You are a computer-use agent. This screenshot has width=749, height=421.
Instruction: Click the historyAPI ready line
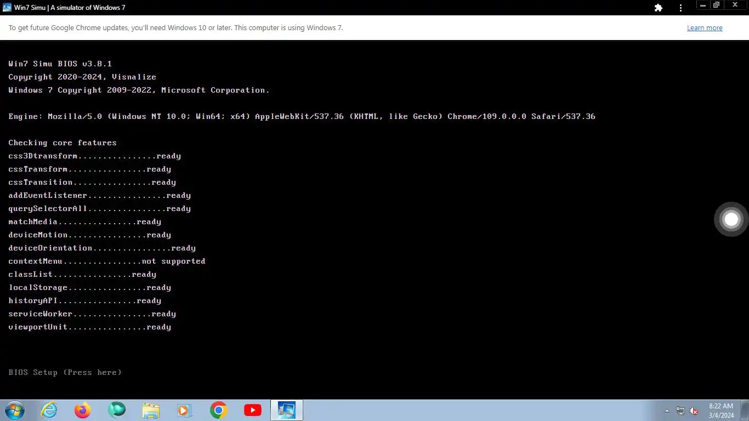click(84, 300)
